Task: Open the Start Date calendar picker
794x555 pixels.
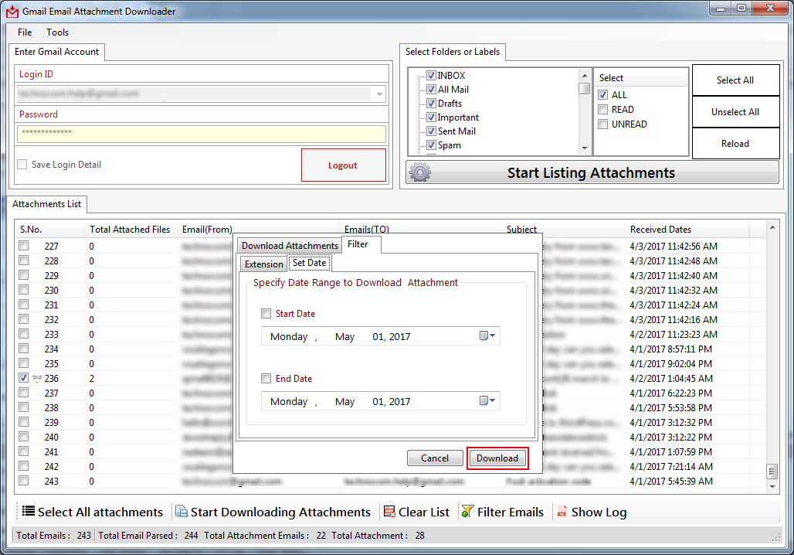Action: coord(487,335)
